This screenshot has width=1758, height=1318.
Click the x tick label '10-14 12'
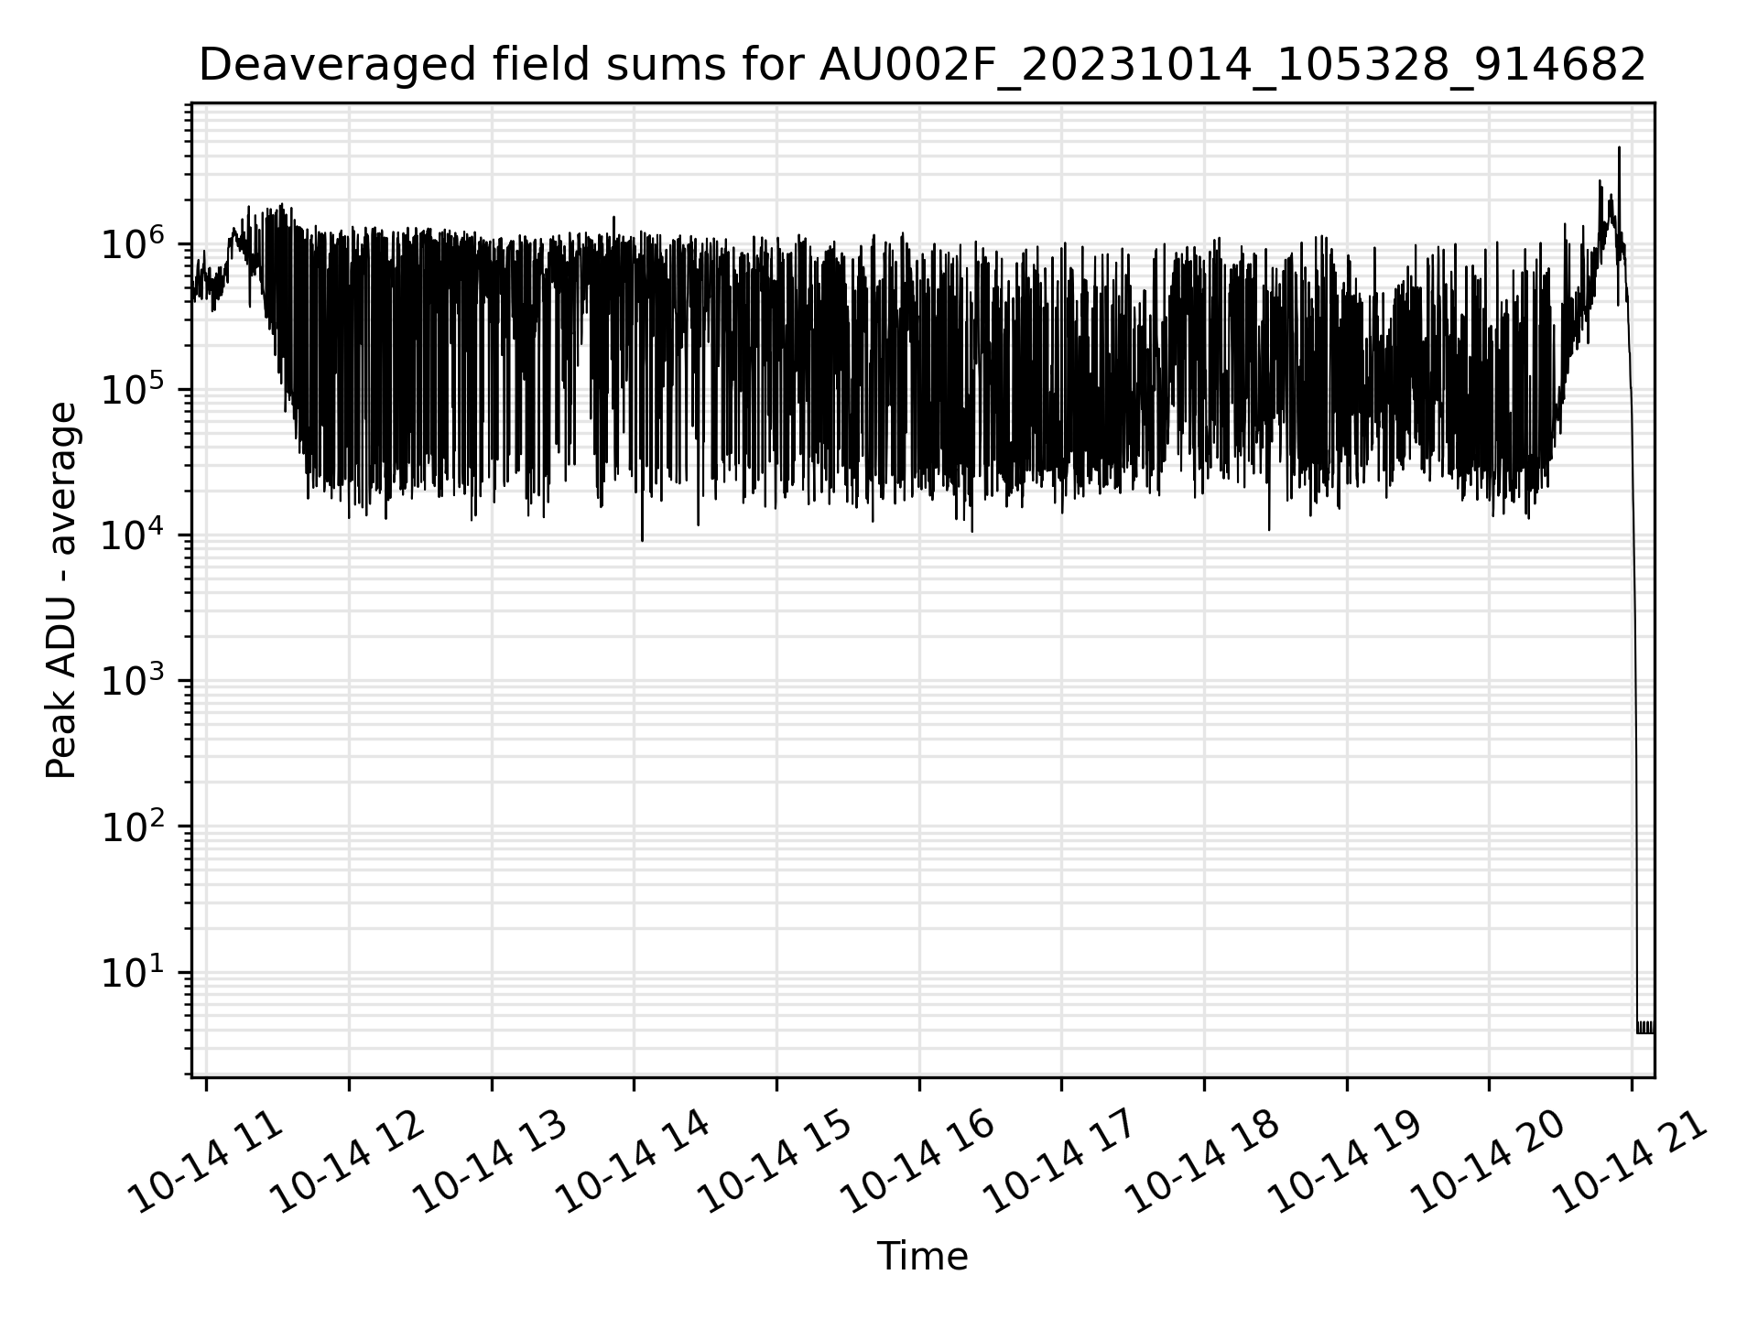[349, 1162]
